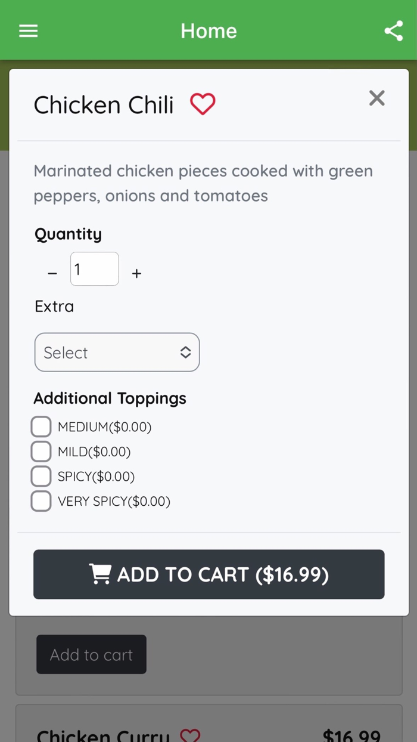Click the background Add to cart button
The height and width of the screenshot is (742, 417).
91,654
